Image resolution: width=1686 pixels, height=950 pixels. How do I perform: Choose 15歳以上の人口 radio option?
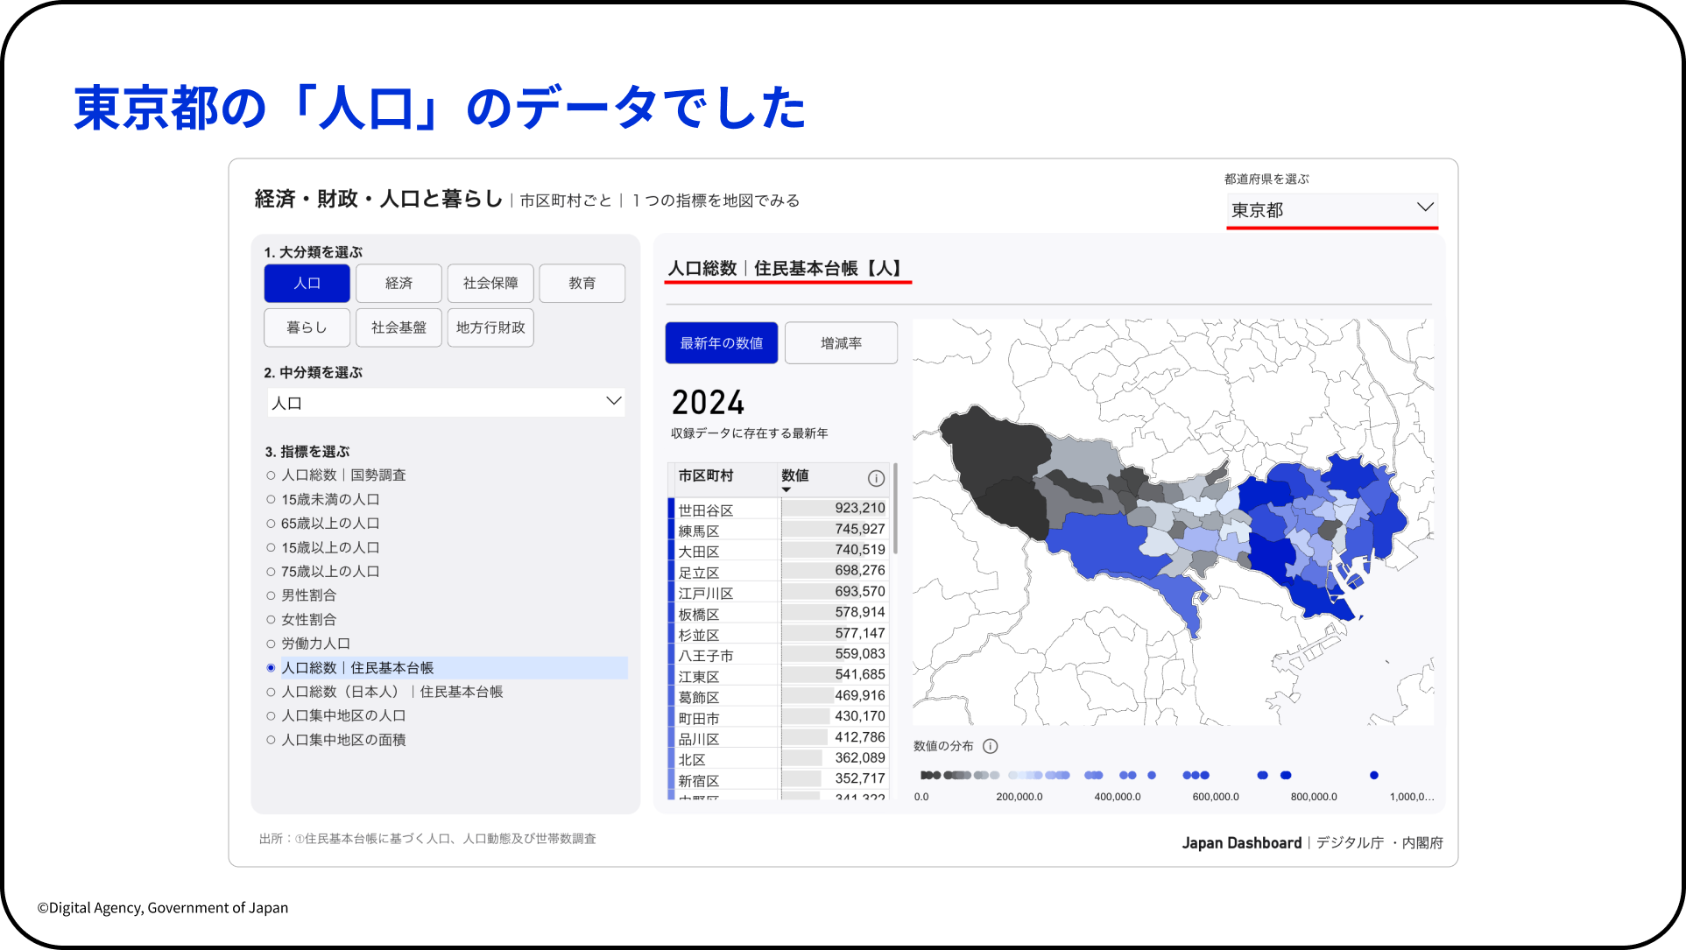(271, 548)
